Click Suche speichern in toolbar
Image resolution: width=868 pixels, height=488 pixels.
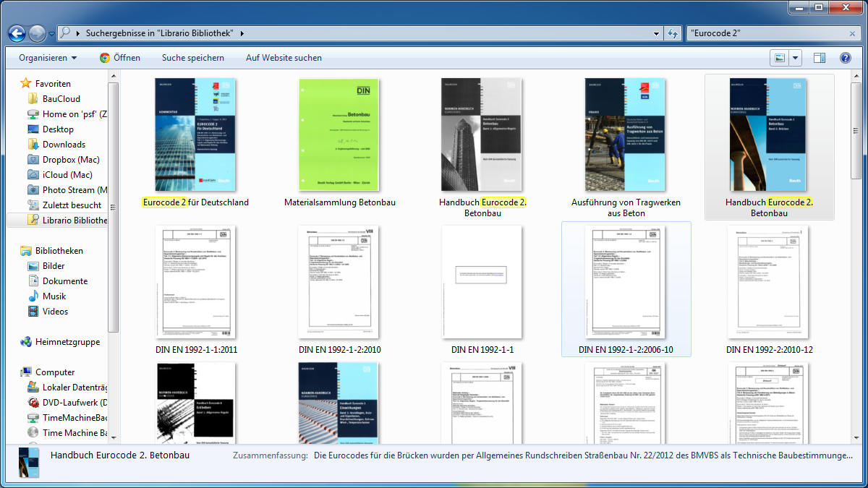click(193, 58)
